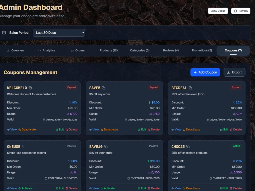255x191 pixels.
Task: Edit the BIGDEAL coupon
Action: tap(224, 130)
